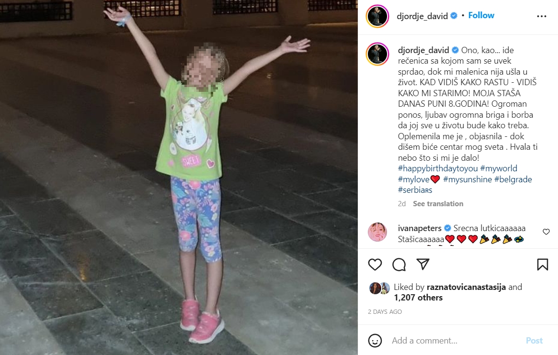Image resolution: width=558 pixels, height=355 pixels.
Task: Open comments with the speech bubble icon
Action: click(x=399, y=265)
